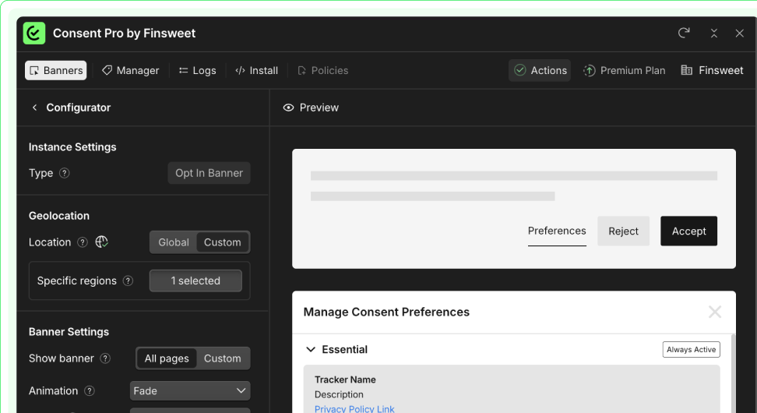
Task: Open the 1 selected regions dropdown
Action: point(195,281)
